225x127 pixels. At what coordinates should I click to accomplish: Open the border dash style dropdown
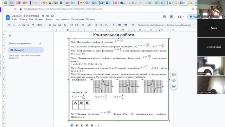click(127, 25)
